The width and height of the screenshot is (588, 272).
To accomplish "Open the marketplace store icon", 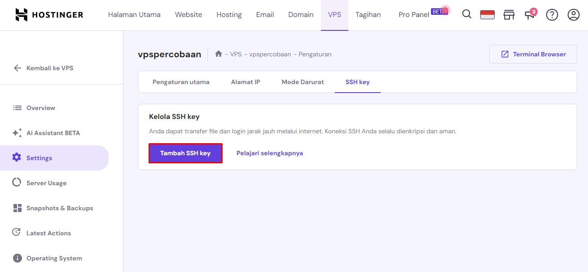I will point(509,15).
